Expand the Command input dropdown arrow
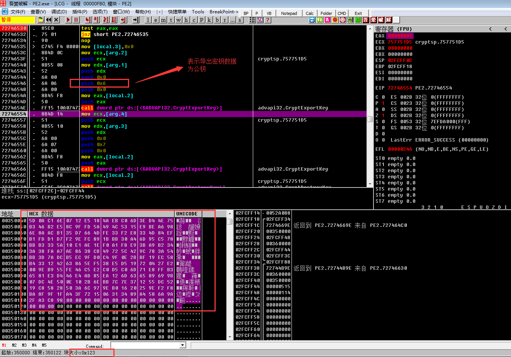The image size is (511, 357). pos(182,345)
